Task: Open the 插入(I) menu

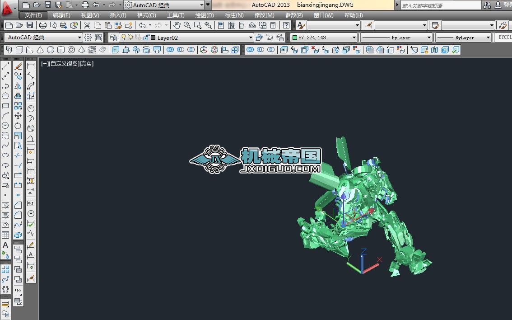Action: coord(118,15)
